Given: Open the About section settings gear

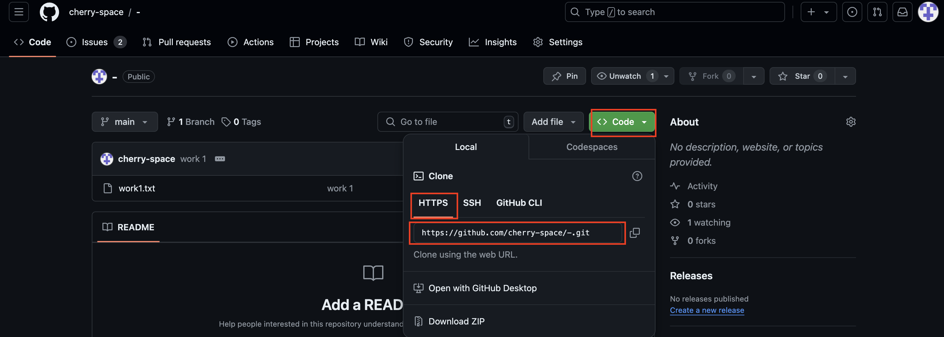Looking at the screenshot, I should coord(851,122).
